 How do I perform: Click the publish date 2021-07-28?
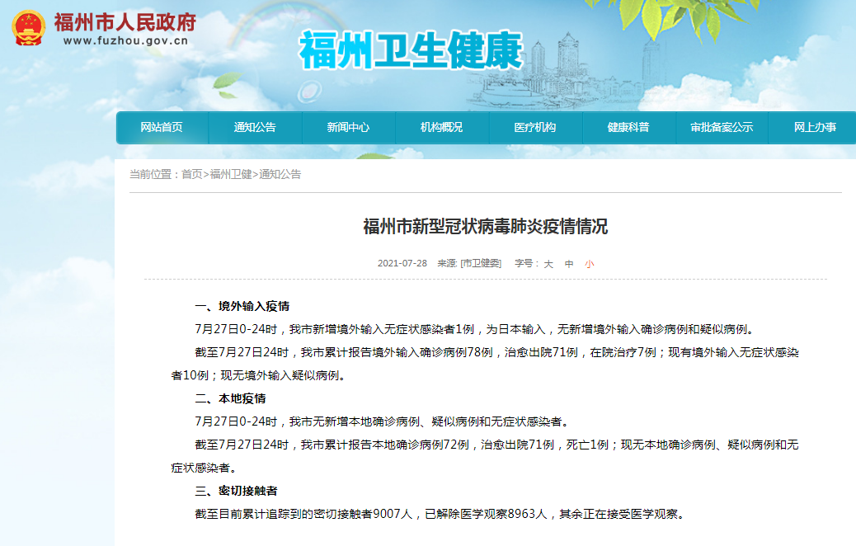402,263
